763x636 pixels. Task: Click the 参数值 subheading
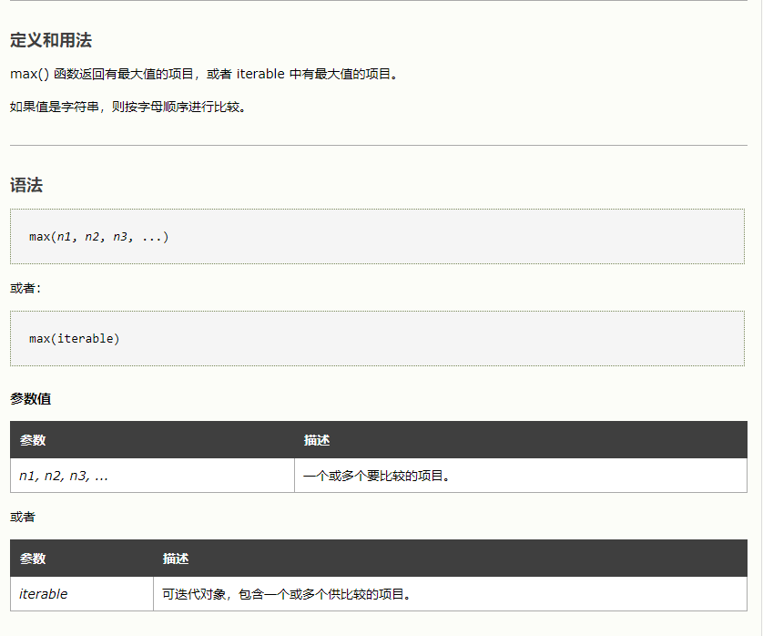pos(30,399)
